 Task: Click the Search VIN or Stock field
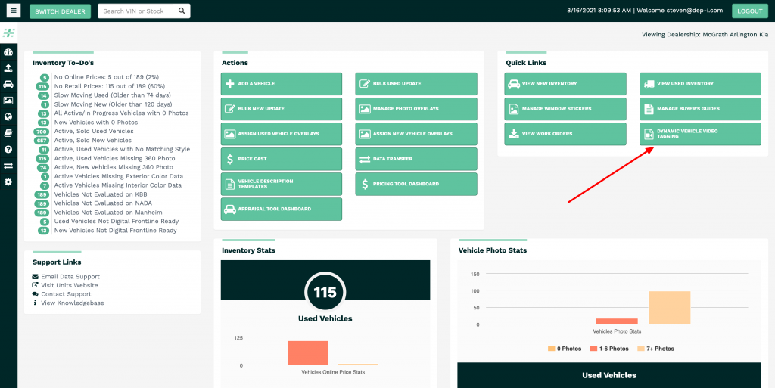(x=135, y=11)
